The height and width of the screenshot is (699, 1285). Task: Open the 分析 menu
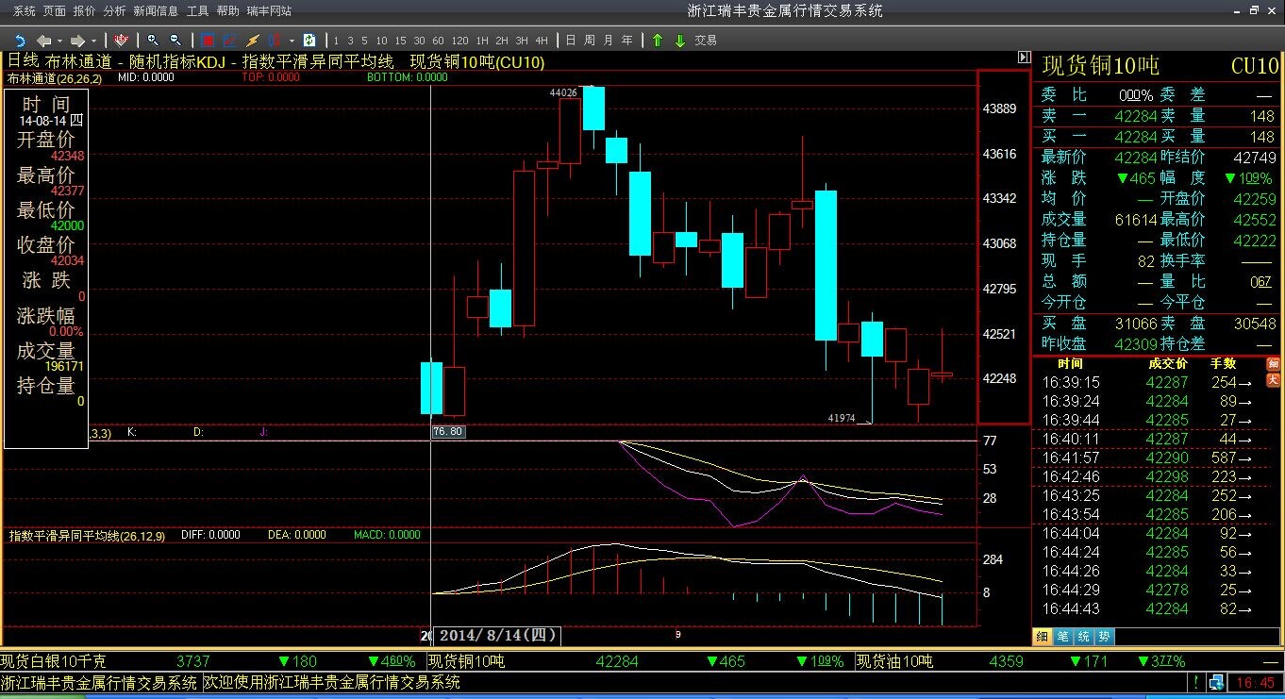click(114, 11)
